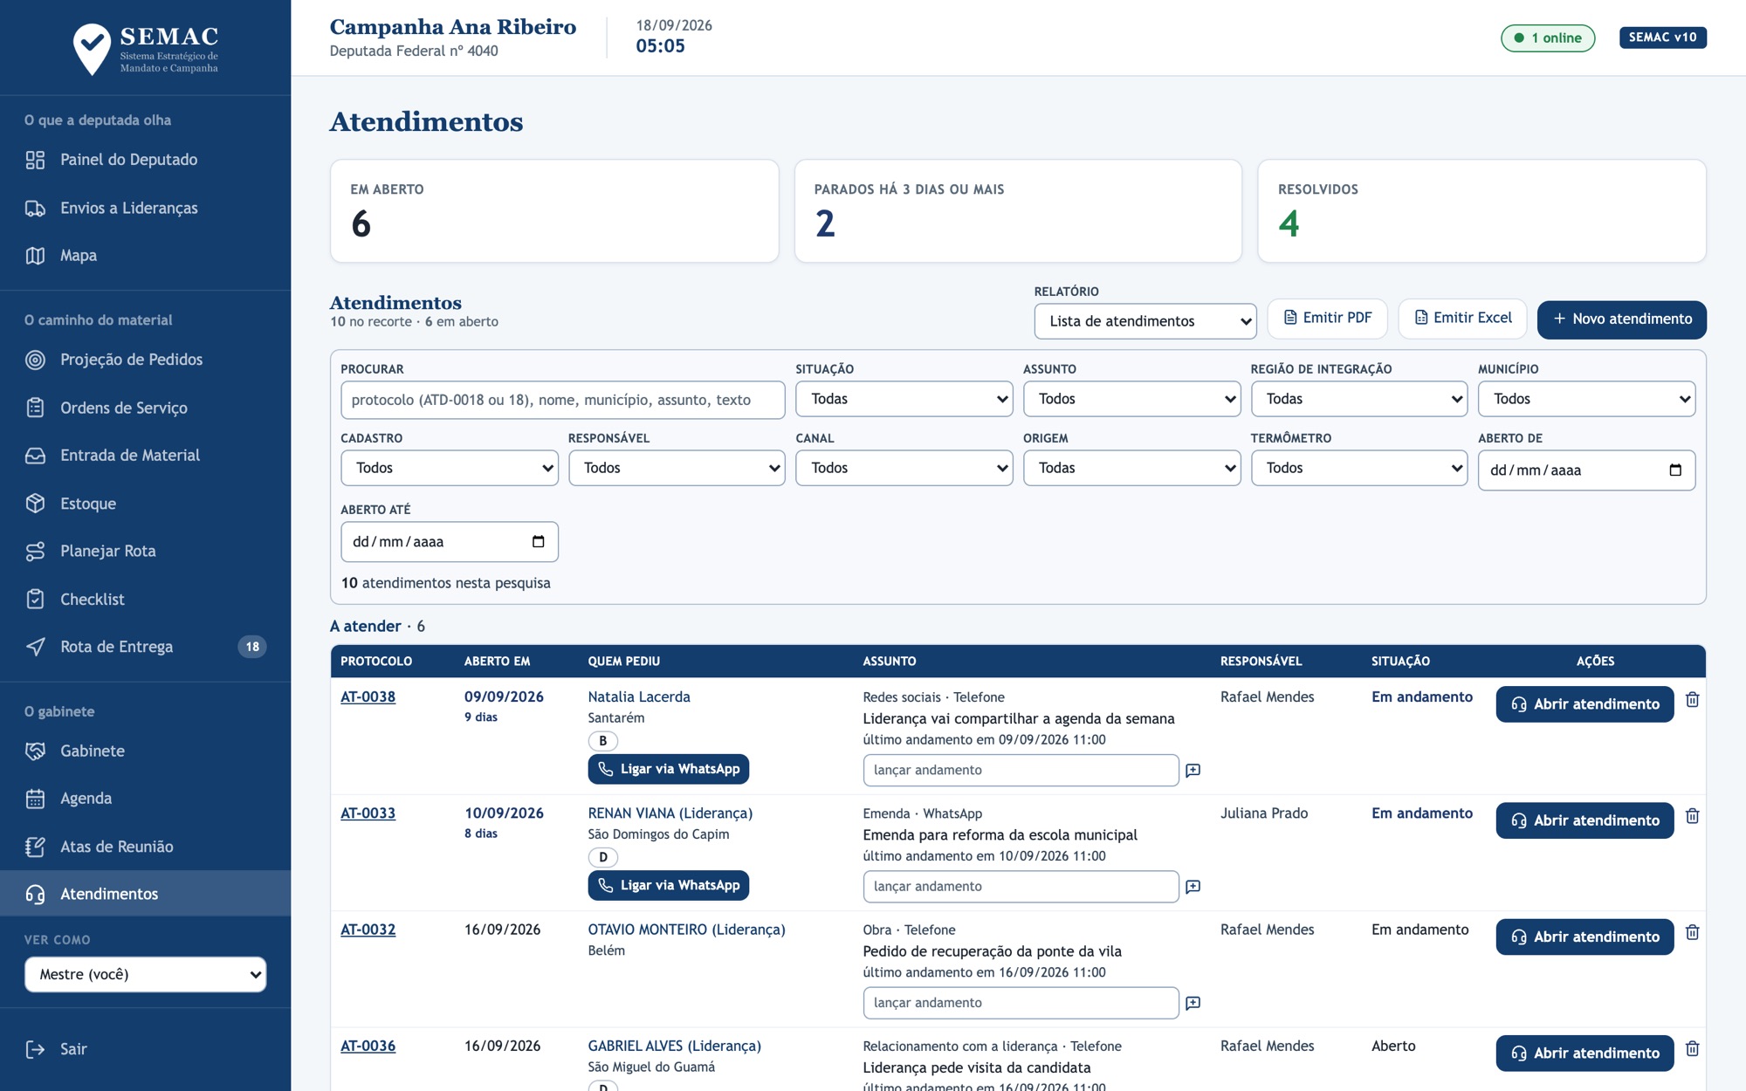Click the Sair logout icon

point(35,1049)
